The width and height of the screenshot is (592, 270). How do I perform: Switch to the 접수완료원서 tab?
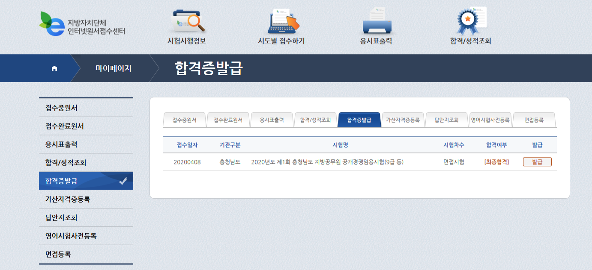(x=228, y=120)
